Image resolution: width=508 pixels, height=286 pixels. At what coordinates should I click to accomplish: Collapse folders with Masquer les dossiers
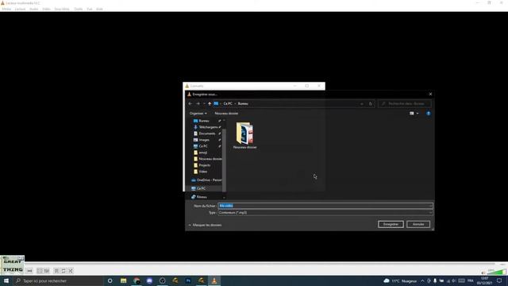(206, 225)
